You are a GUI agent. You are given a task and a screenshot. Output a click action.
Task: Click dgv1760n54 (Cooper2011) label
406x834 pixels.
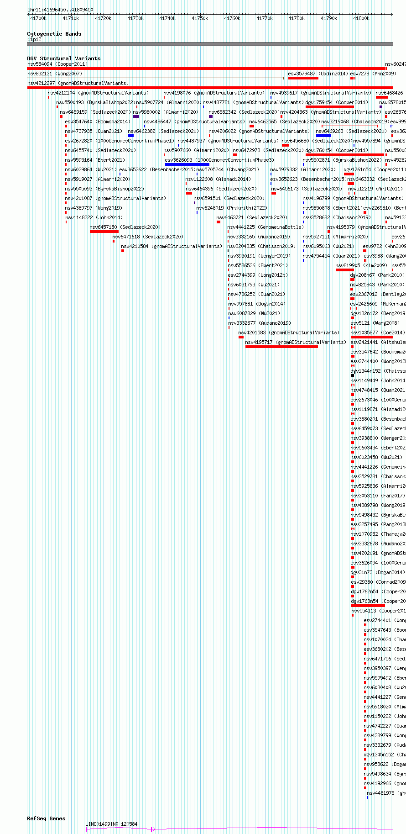click(337, 151)
